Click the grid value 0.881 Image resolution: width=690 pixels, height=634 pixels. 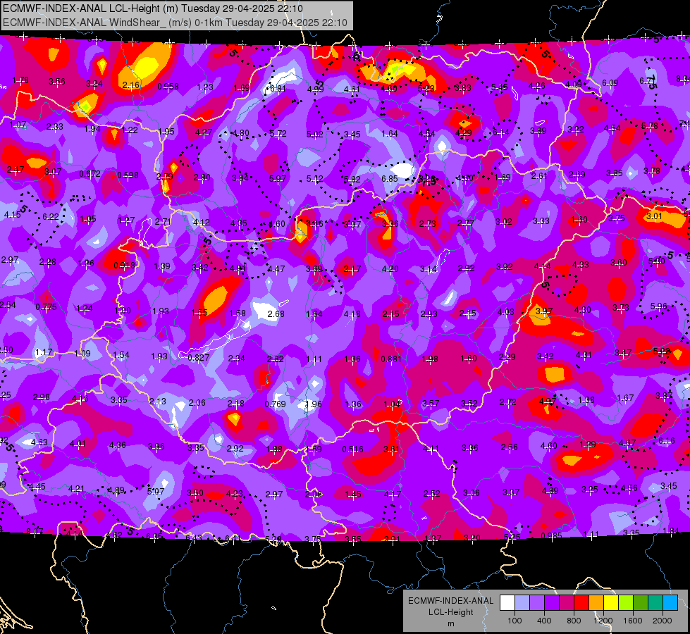pos(390,359)
